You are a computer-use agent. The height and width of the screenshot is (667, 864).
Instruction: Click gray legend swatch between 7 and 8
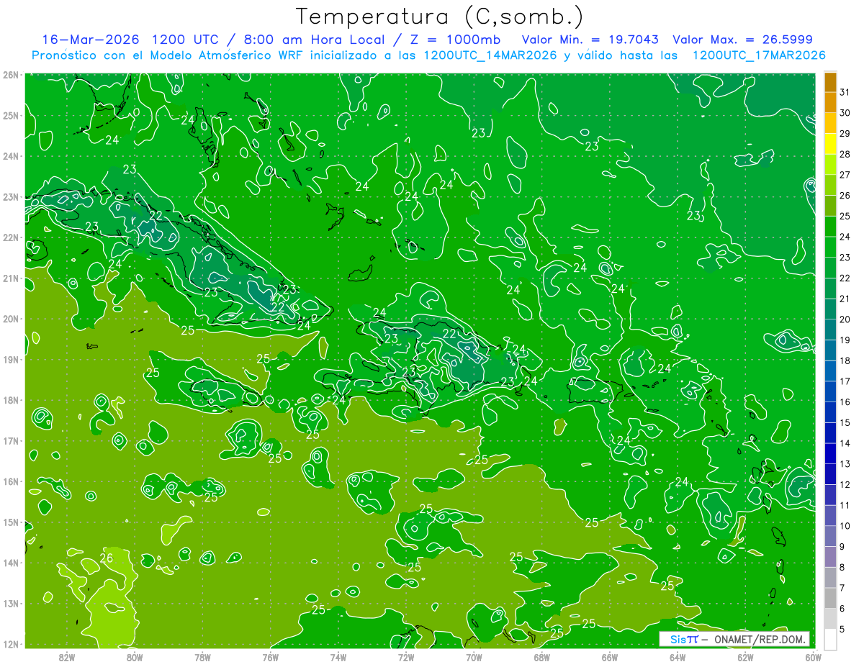point(831,578)
